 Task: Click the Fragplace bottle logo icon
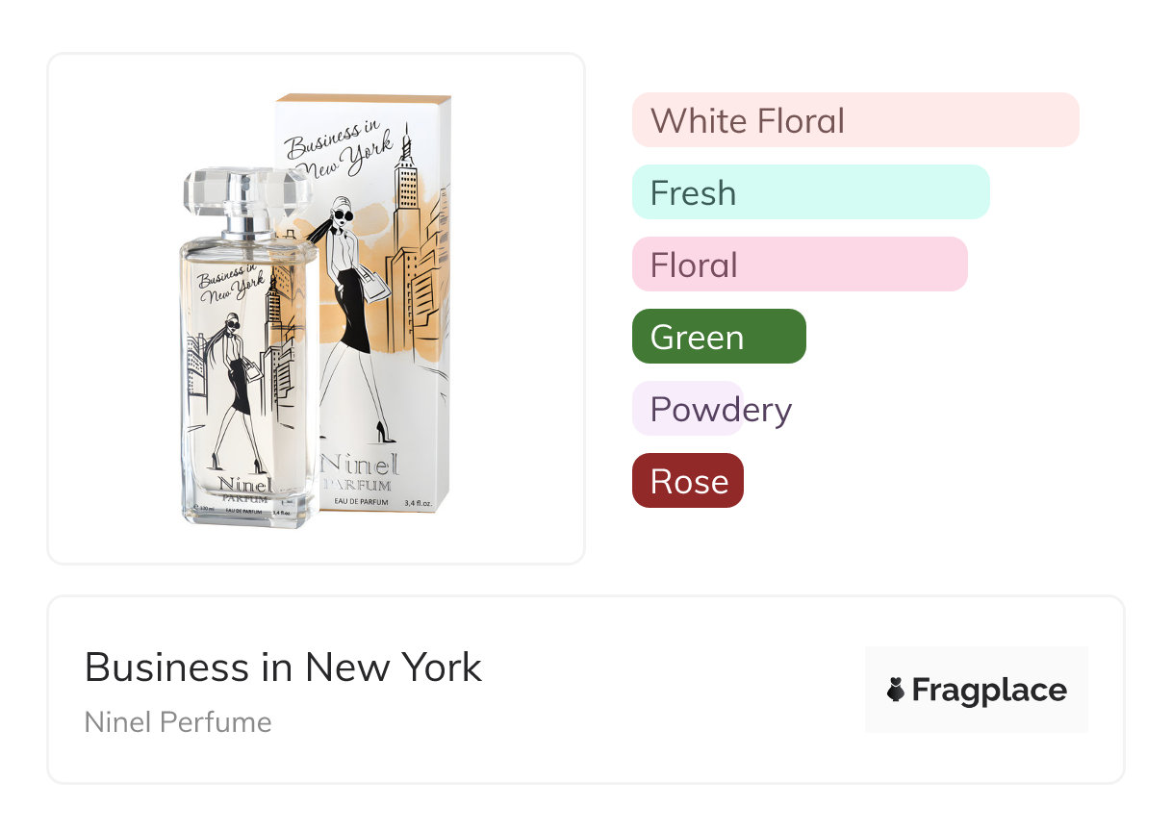[x=896, y=690]
